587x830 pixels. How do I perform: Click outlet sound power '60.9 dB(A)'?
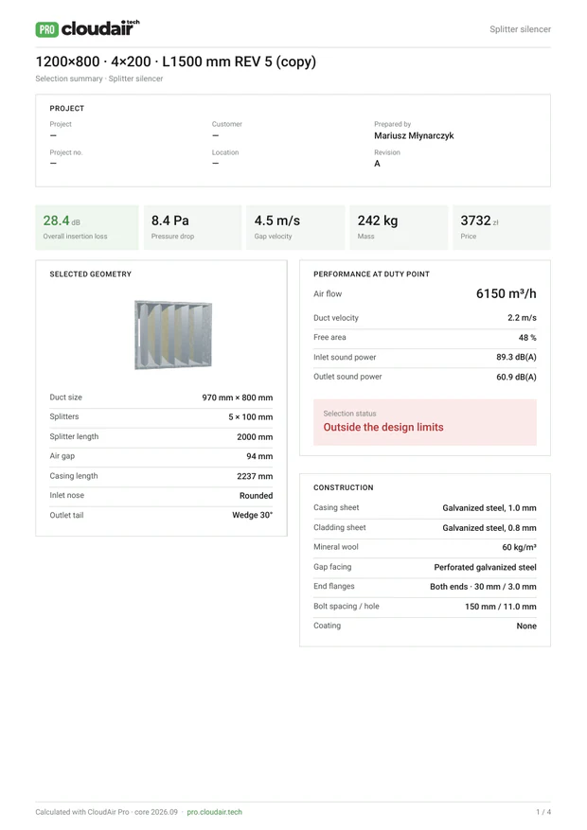[x=516, y=377]
